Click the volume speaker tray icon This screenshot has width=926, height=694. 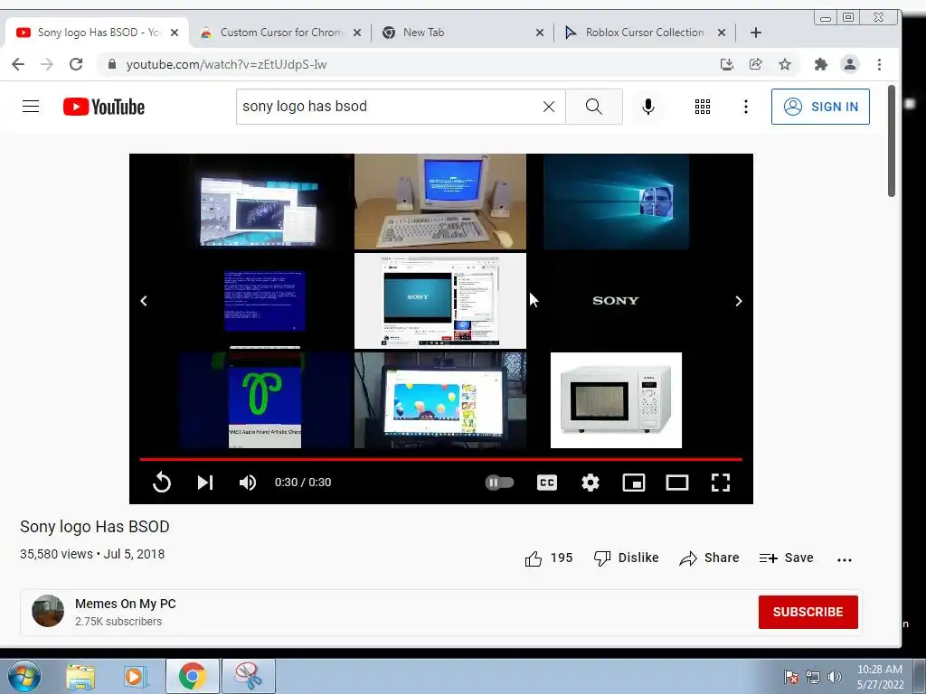point(835,677)
